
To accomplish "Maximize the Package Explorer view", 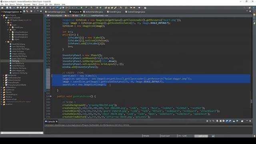I will click(x=41, y=11).
